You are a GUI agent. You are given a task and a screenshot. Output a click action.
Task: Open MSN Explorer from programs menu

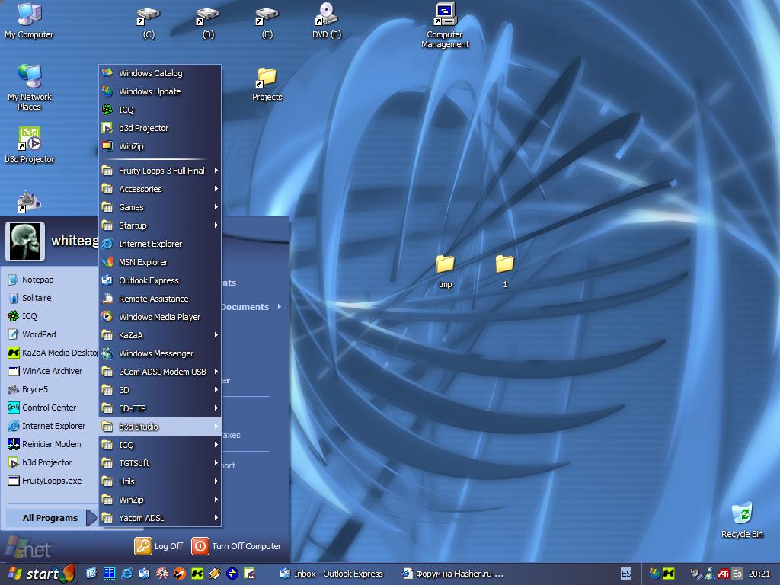click(x=160, y=262)
